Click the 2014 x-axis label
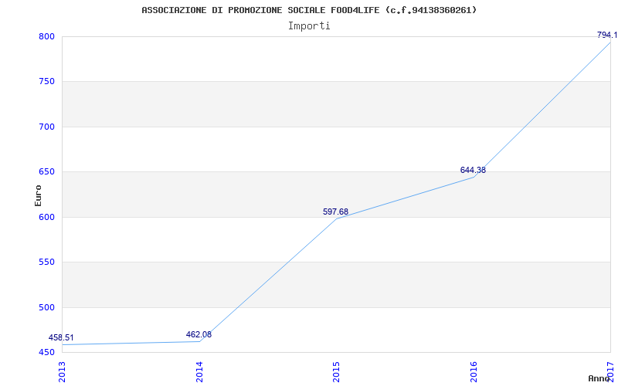Screen dimensions: 618x386 click(199, 372)
